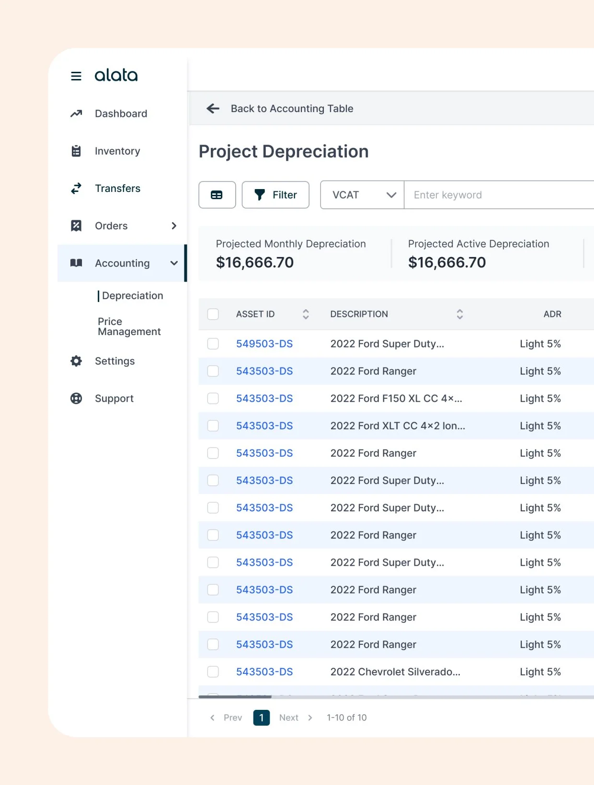Screen dimensions: 594x785
Task: Click the table view layout button
Action: click(x=217, y=195)
